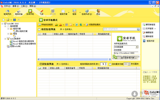The width and height of the screenshot is (160, 100).
Task: Collapse the GoGoSMS 2010 root tree node
Action: click(2, 24)
